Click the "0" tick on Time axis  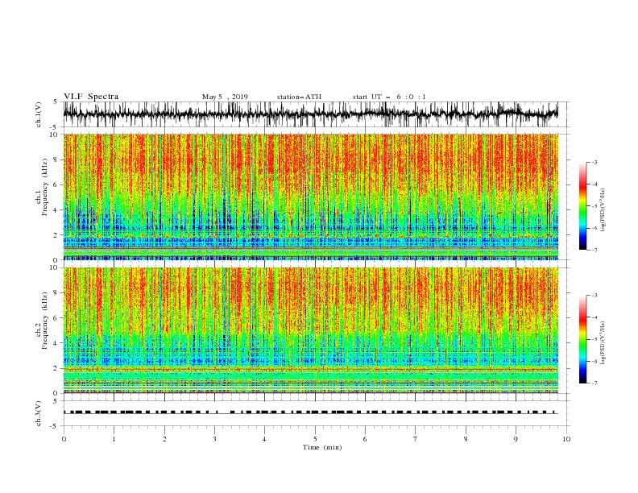[x=64, y=439]
